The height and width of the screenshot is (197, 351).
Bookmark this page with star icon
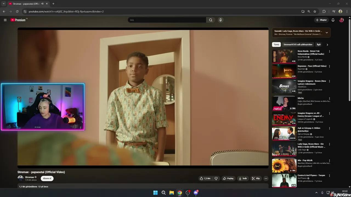pos(315,11)
